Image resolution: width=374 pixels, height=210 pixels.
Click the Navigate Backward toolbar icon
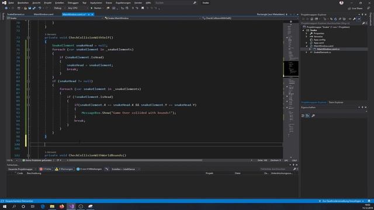click(x=6, y=8)
